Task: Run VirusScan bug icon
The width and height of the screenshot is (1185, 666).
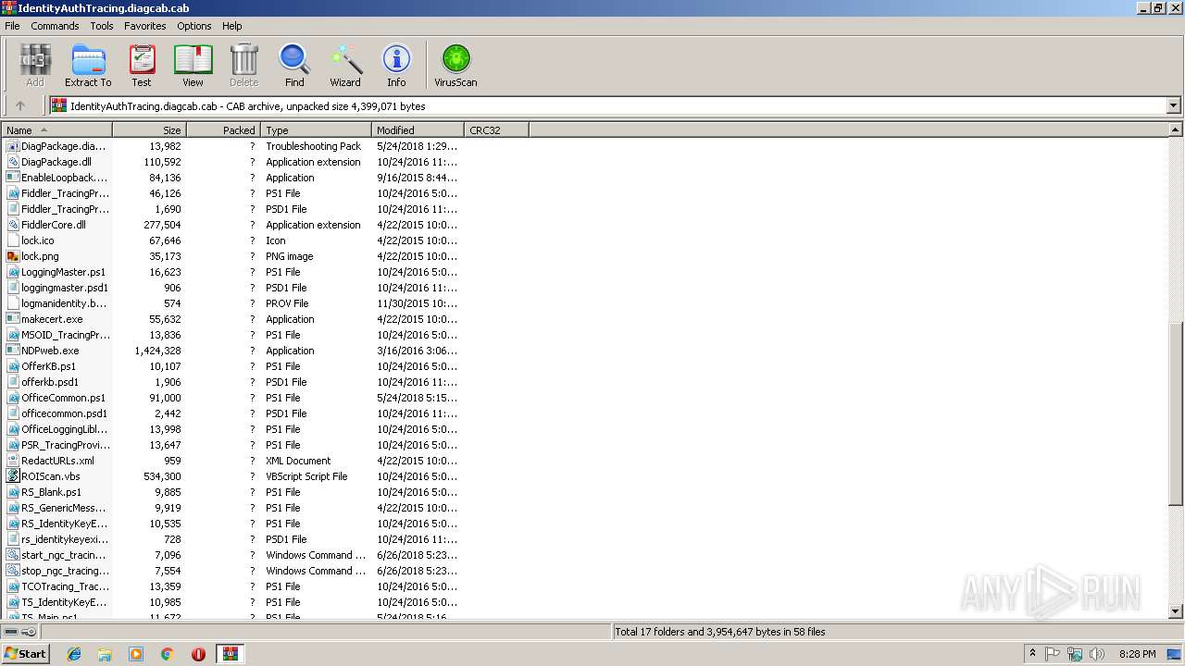Action: click(x=455, y=66)
